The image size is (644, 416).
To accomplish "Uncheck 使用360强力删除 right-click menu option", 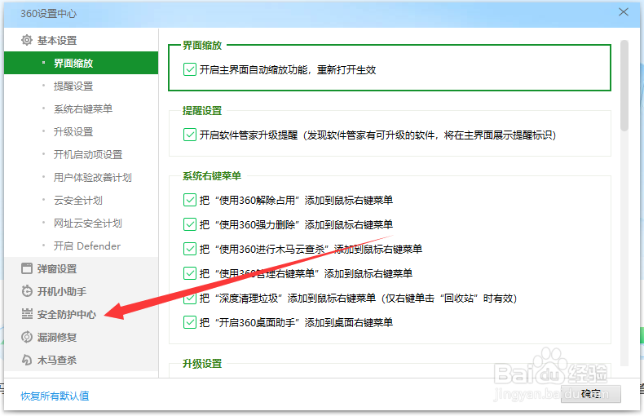I will point(190,224).
